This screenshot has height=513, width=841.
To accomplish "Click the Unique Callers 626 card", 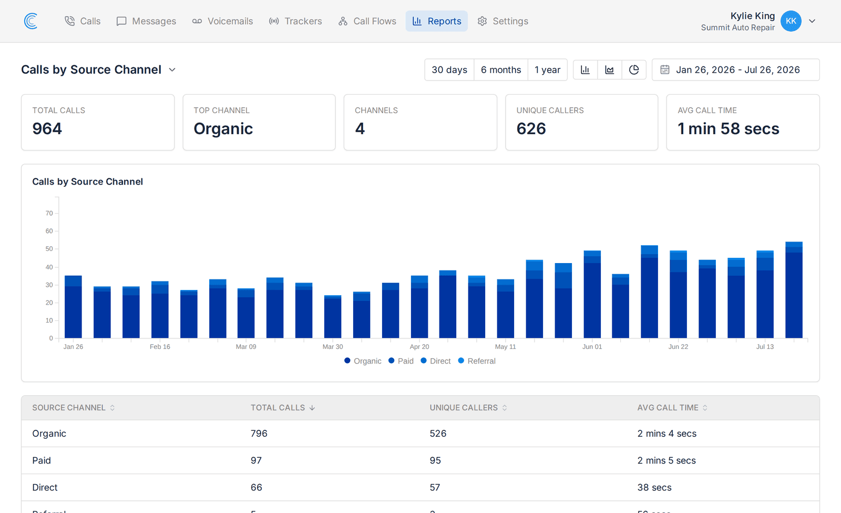I will tap(582, 123).
